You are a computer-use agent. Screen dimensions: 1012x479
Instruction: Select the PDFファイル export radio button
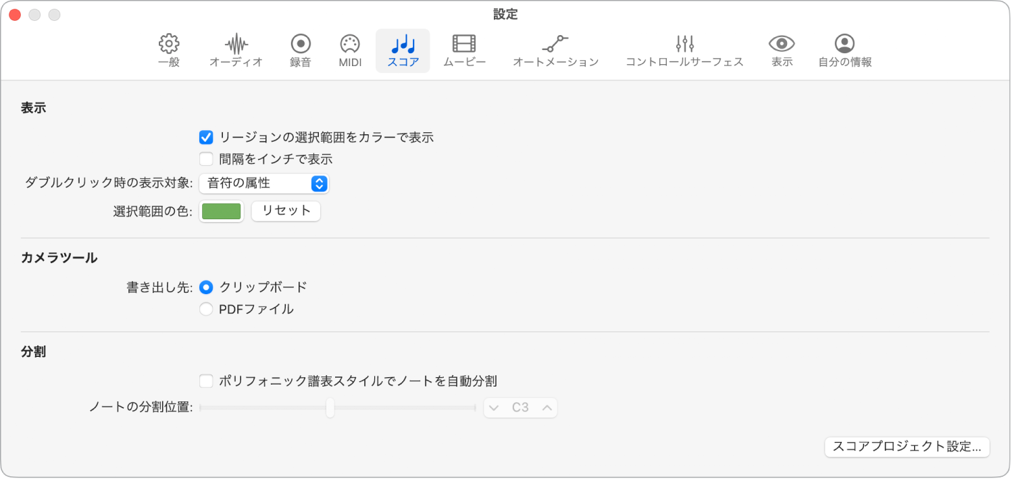point(206,308)
